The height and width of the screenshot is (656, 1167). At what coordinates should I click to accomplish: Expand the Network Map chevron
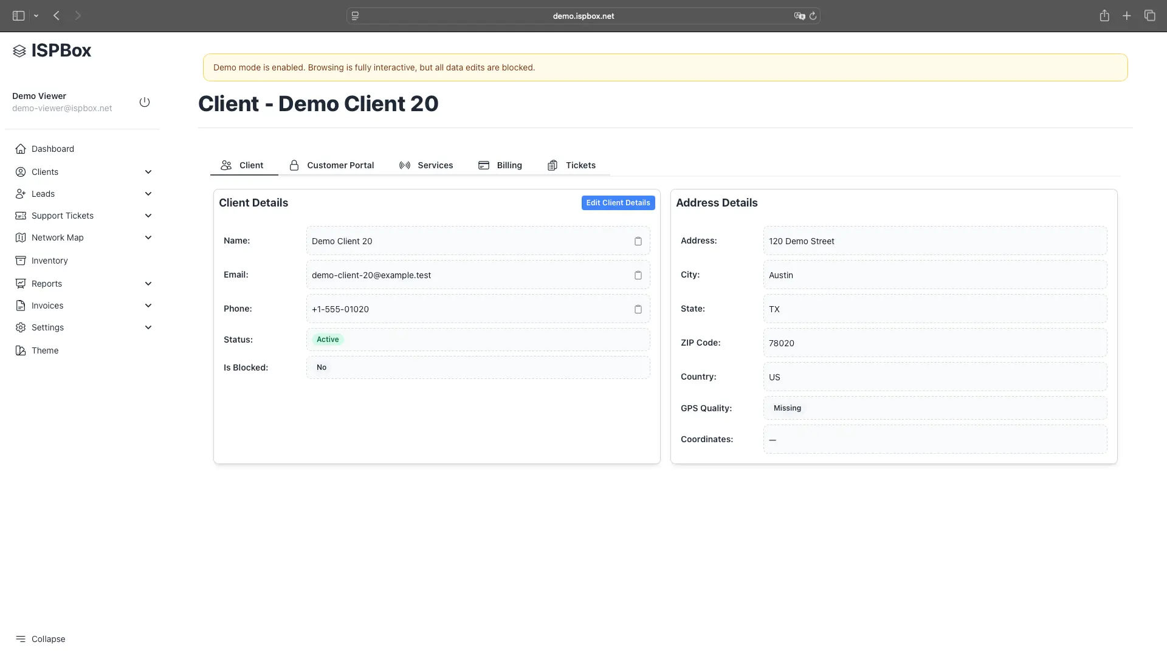point(148,237)
